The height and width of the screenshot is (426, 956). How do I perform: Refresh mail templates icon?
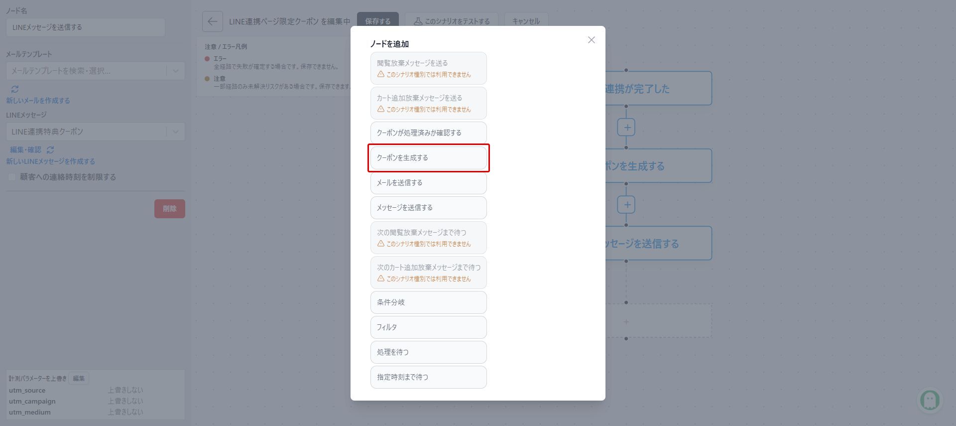(15, 89)
